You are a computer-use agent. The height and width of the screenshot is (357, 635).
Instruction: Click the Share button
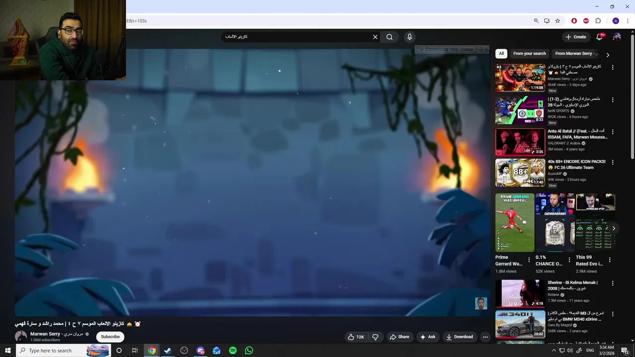click(x=399, y=337)
